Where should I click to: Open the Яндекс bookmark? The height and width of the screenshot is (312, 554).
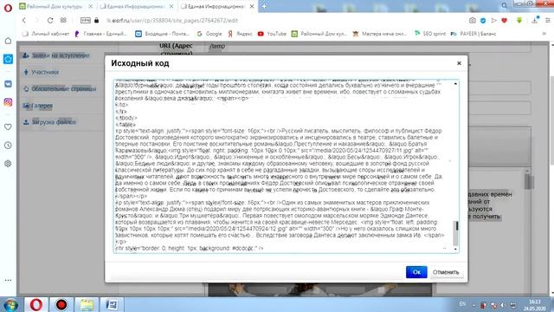[x=241, y=34]
